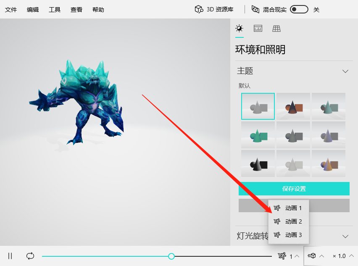This screenshot has width=358, height=266.
Task: Open the 编辑 menu
Action: click(x=33, y=10)
